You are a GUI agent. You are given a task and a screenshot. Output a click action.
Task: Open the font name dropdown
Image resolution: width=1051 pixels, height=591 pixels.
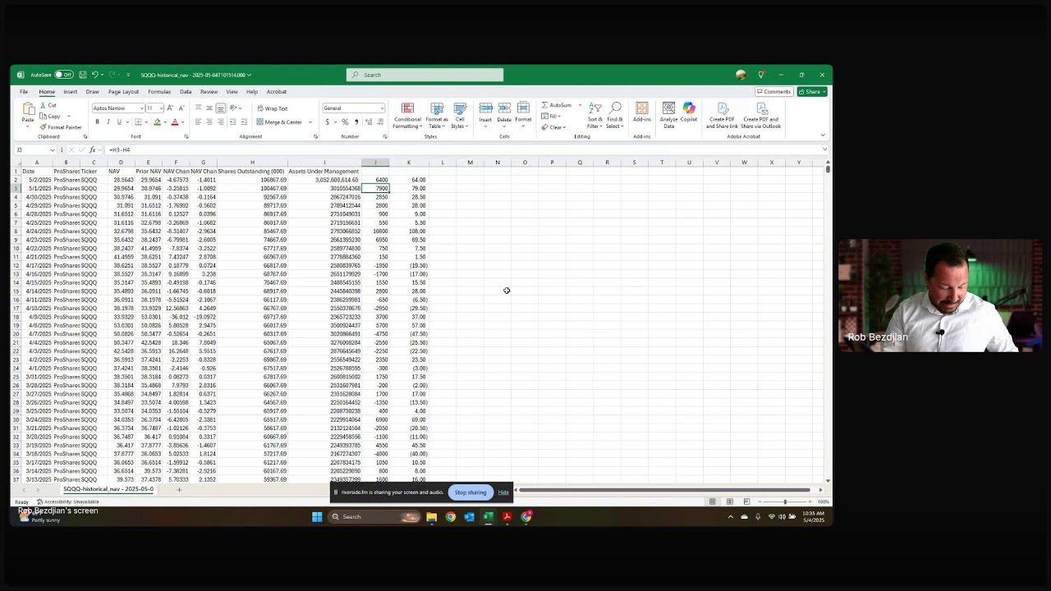[141, 108]
